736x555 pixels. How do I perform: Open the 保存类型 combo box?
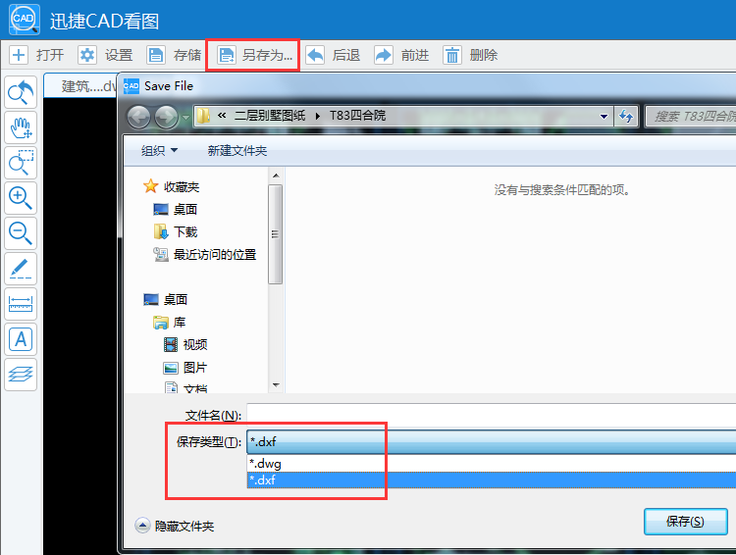tap(491, 441)
